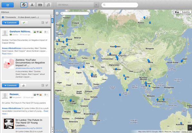Select the globe map view icon
Screen dimensions: 192x133
point(24,5)
